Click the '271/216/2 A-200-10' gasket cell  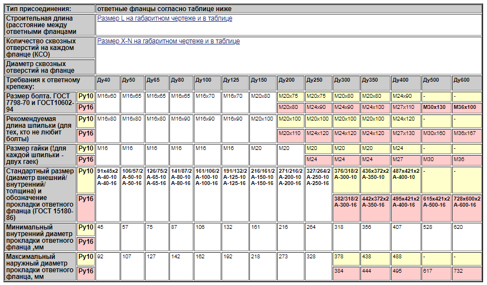pos(290,194)
